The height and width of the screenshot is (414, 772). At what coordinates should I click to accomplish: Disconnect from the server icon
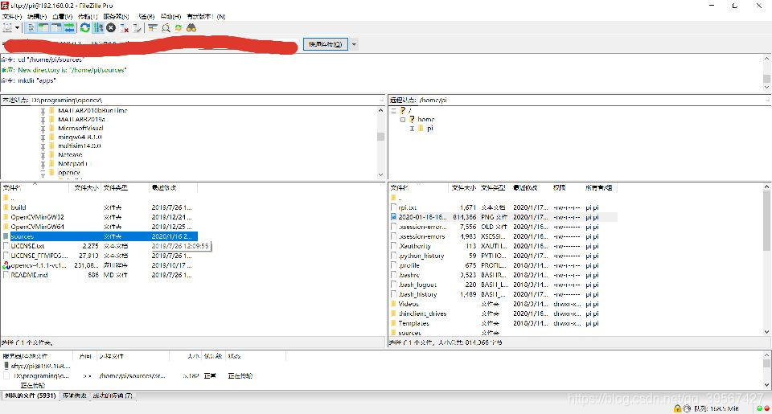[x=124, y=28]
